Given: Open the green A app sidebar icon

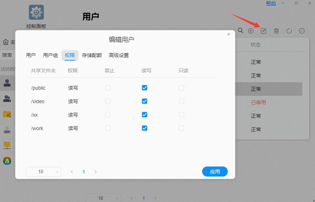Looking at the screenshot, I should pyautogui.click(x=7, y=161).
